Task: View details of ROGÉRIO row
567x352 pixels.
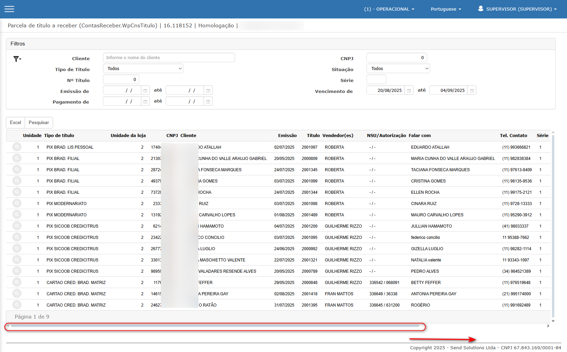Action: (17, 305)
